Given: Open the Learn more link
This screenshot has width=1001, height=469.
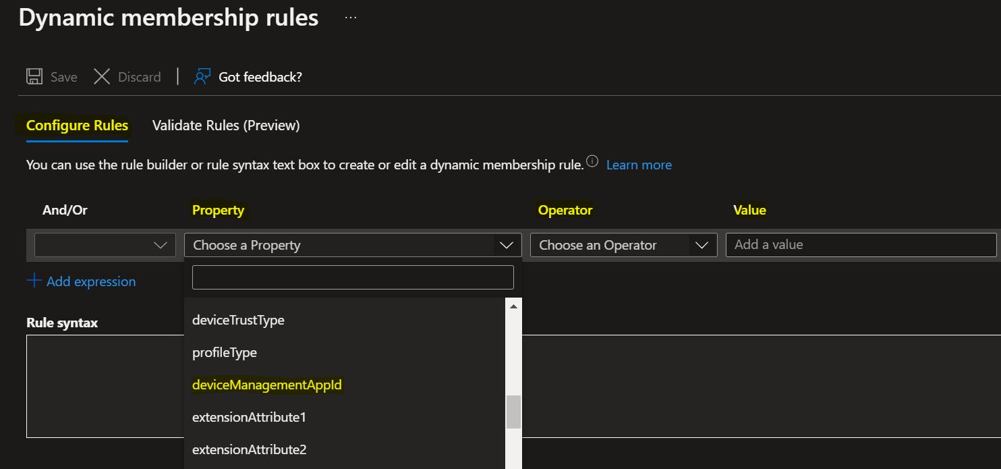Looking at the screenshot, I should pyautogui.click(x=638, y=164).
